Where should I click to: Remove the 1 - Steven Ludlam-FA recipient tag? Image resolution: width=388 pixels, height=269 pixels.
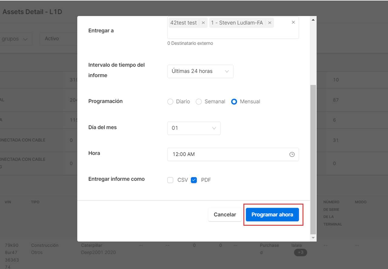(x=269, y=23)
